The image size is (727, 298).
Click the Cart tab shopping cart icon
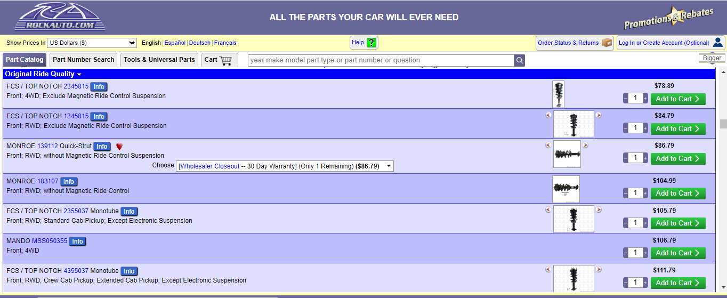tap(226, 60)
